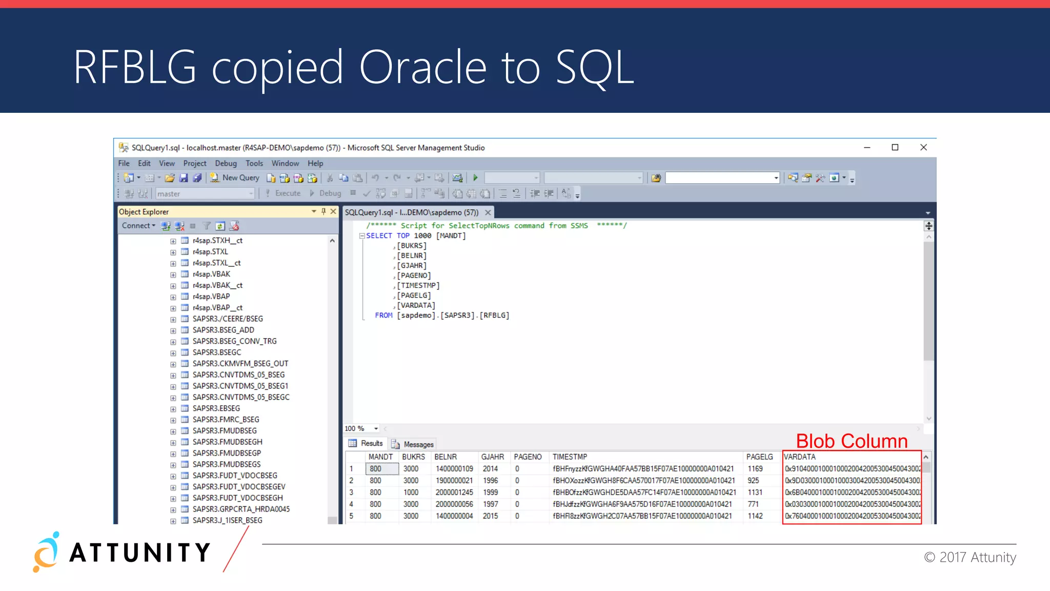Viewport: 1050px width, 591px height.
Task: Click the Open File folder icon
Action: pos(170,178)
